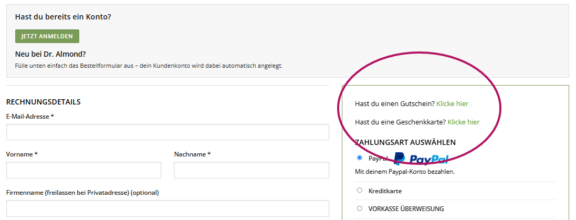Image resolution: width=576 pixels, height=220 pixels.
Task: Select the Kreditkarte payment option
Action: pos(359,190)
